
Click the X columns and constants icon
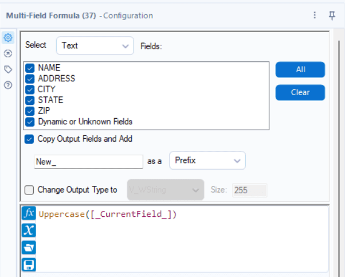point(29,231)
